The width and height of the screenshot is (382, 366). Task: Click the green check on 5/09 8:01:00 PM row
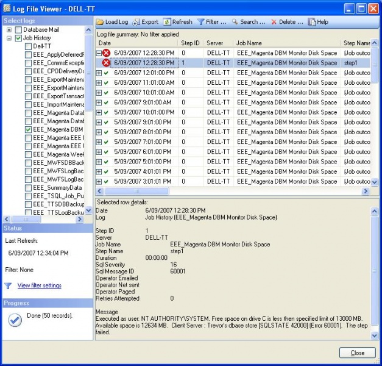point(106,132)
